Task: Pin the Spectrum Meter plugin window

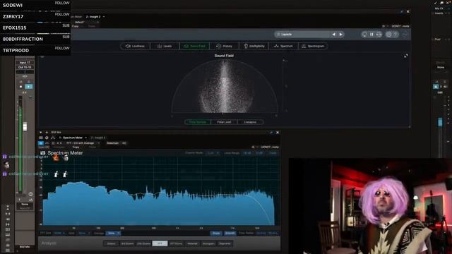Action: pos(271,133)
